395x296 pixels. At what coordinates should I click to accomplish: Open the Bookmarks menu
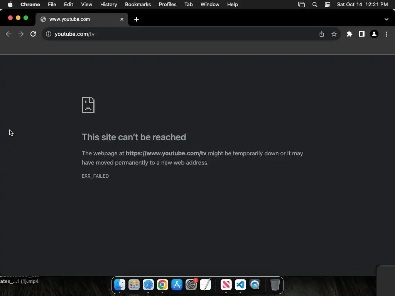138,5
